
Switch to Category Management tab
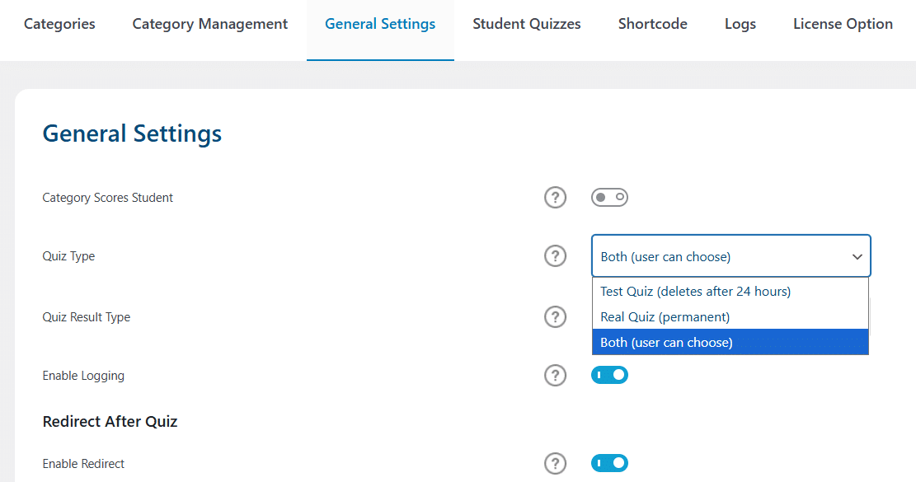[x=209, y=24]
